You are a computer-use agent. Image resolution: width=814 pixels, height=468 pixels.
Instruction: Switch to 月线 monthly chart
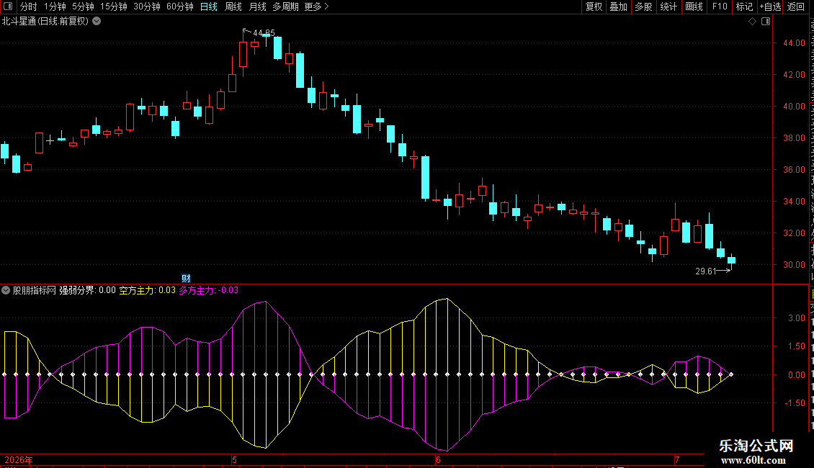point(257,6)
